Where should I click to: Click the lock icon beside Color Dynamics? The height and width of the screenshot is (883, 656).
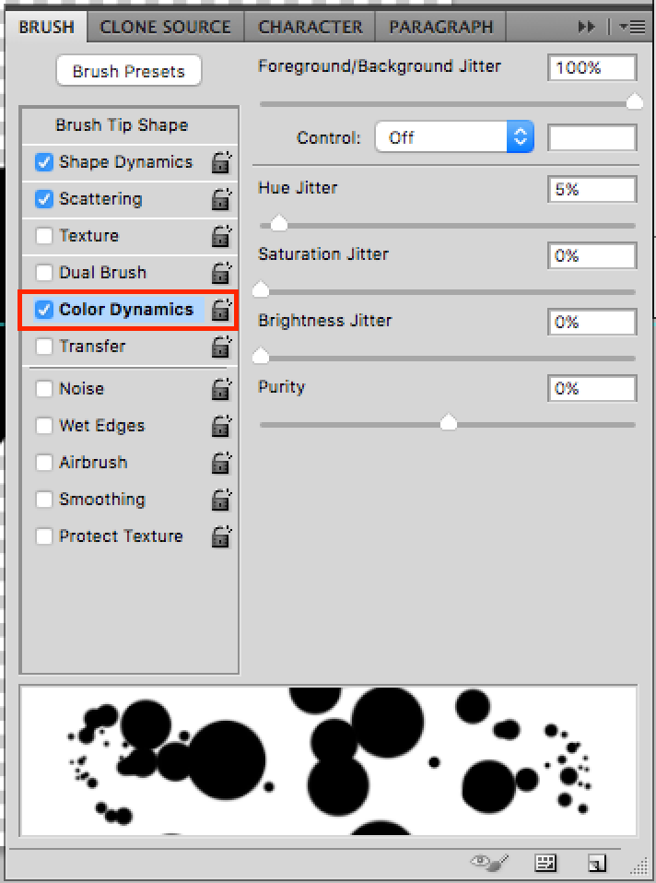221,310
